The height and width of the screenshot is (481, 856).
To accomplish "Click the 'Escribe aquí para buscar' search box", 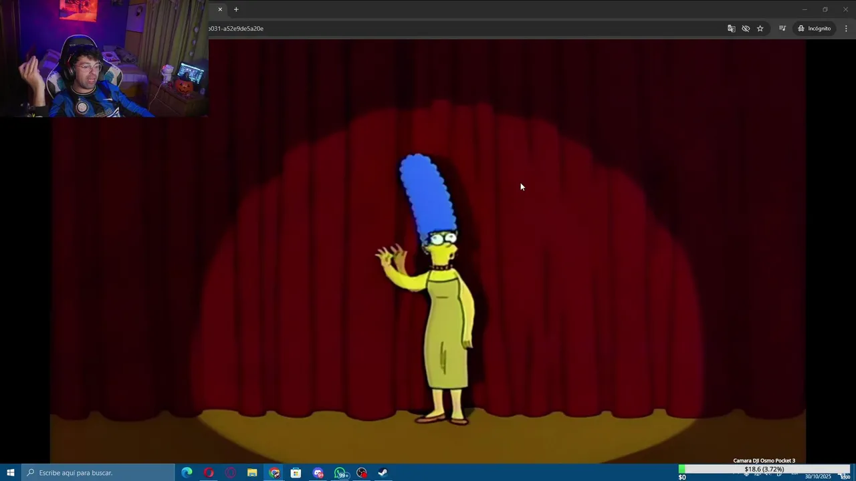I will [98, 472].
